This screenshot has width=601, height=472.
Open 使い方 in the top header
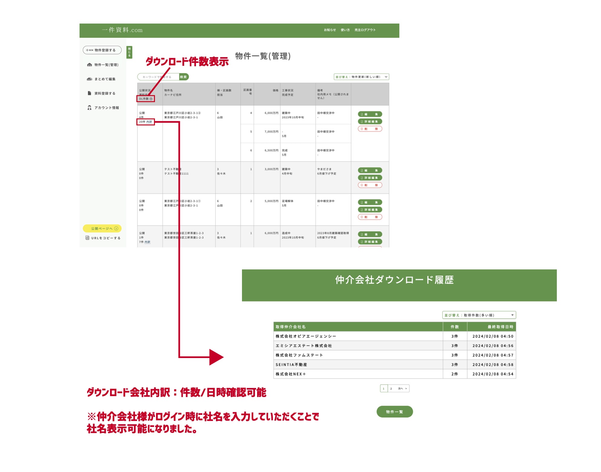click(x=345, y=30)
